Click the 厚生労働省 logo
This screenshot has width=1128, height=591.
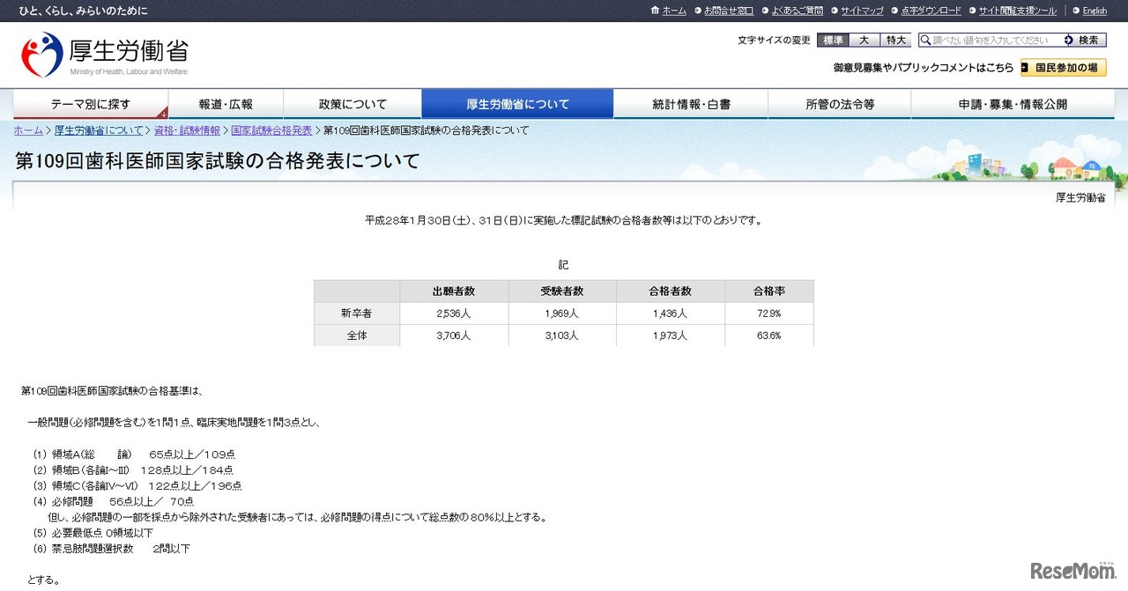(104, 55)
